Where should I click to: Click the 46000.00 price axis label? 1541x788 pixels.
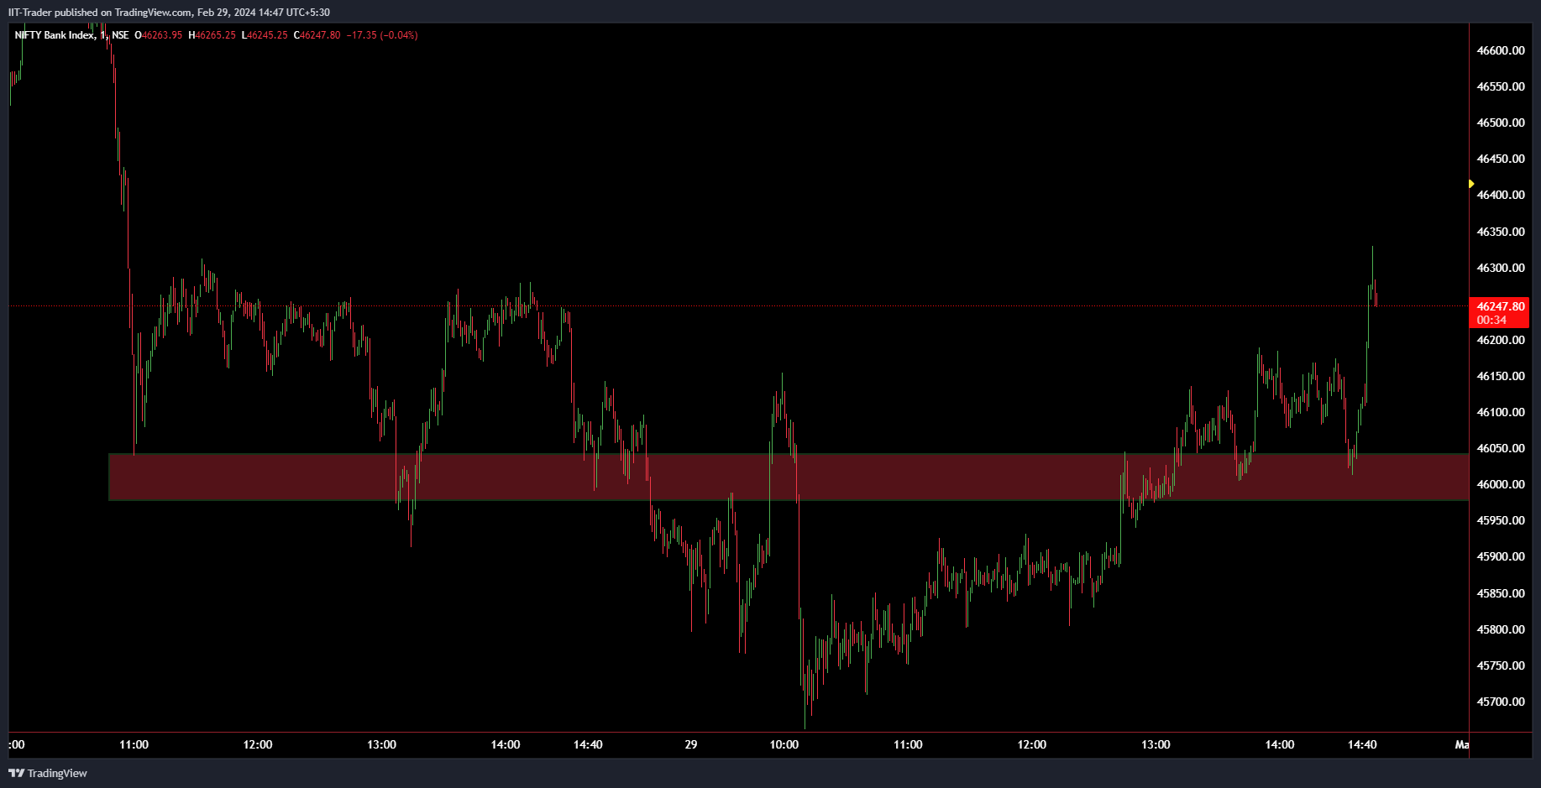point(1500,484)
